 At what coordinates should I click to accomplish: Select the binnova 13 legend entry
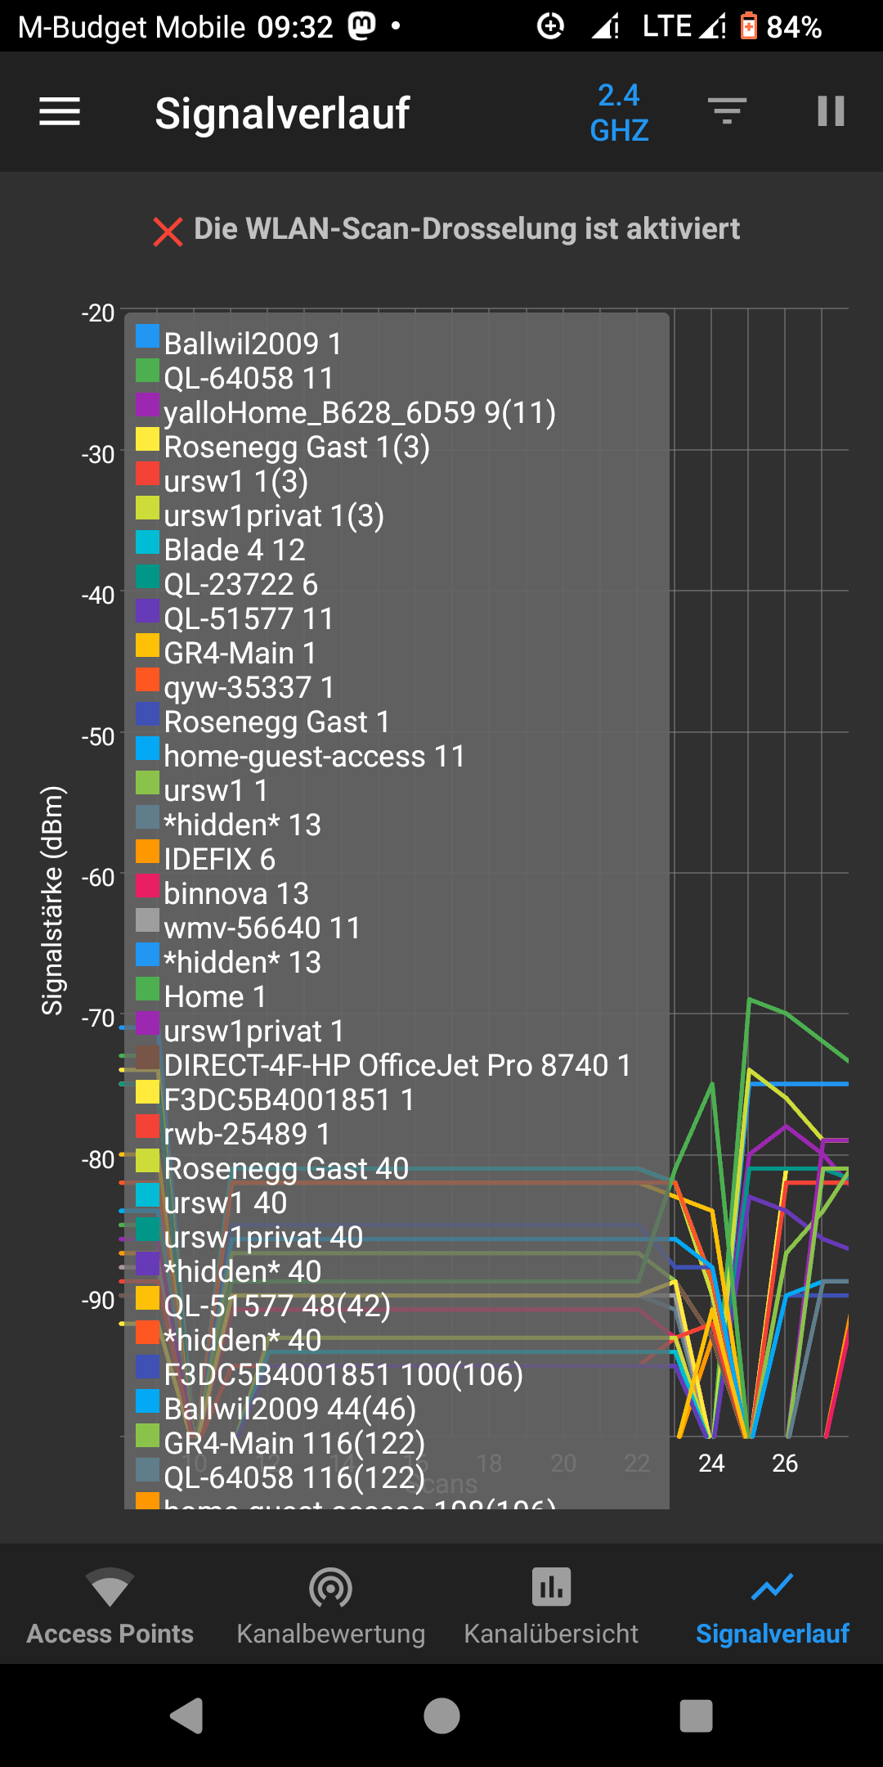pos(235,894)
